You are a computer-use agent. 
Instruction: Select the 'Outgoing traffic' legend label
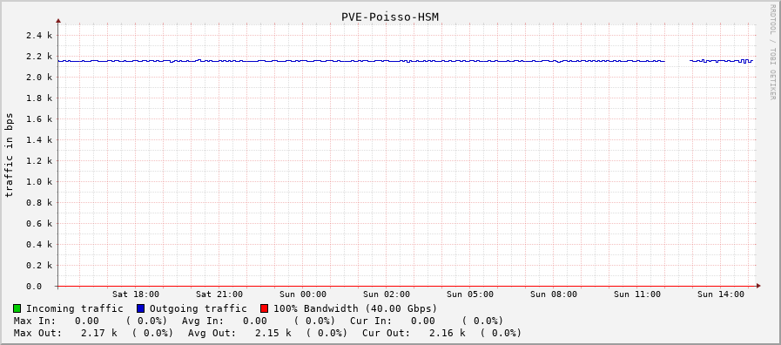[199, 308]
